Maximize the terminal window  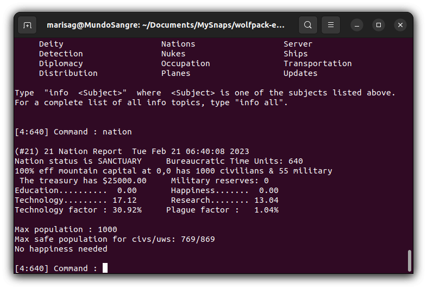coord(379,25)
